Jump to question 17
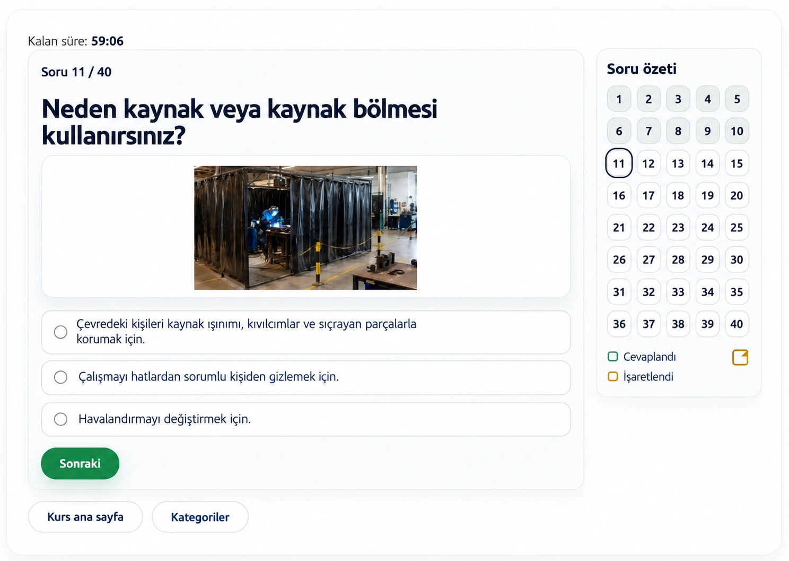The height and width of the screenshot is (561, 789). pos(648,195)
